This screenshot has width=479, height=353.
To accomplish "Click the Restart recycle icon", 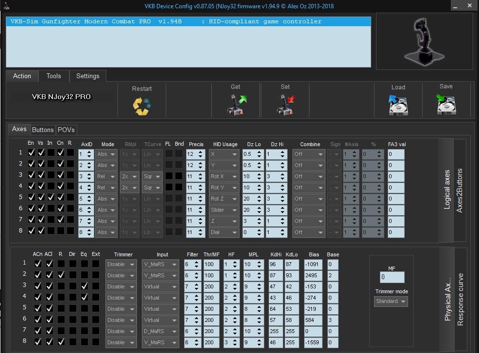I will click(x=142, y=106).
